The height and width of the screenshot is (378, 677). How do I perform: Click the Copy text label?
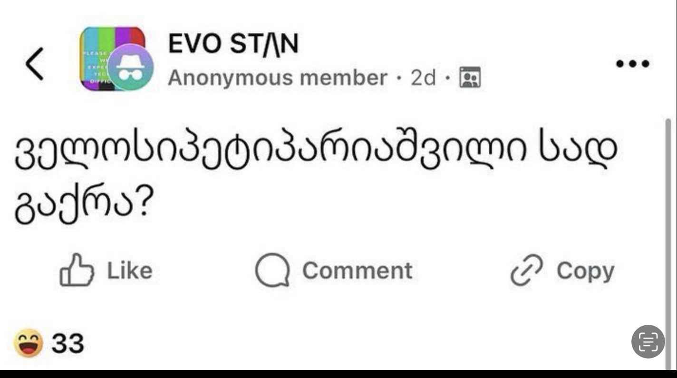click(585, 271)
